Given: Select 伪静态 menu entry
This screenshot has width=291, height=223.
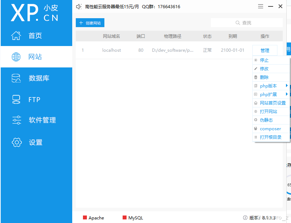Looking at the screenshot, I should click(271, 120).
